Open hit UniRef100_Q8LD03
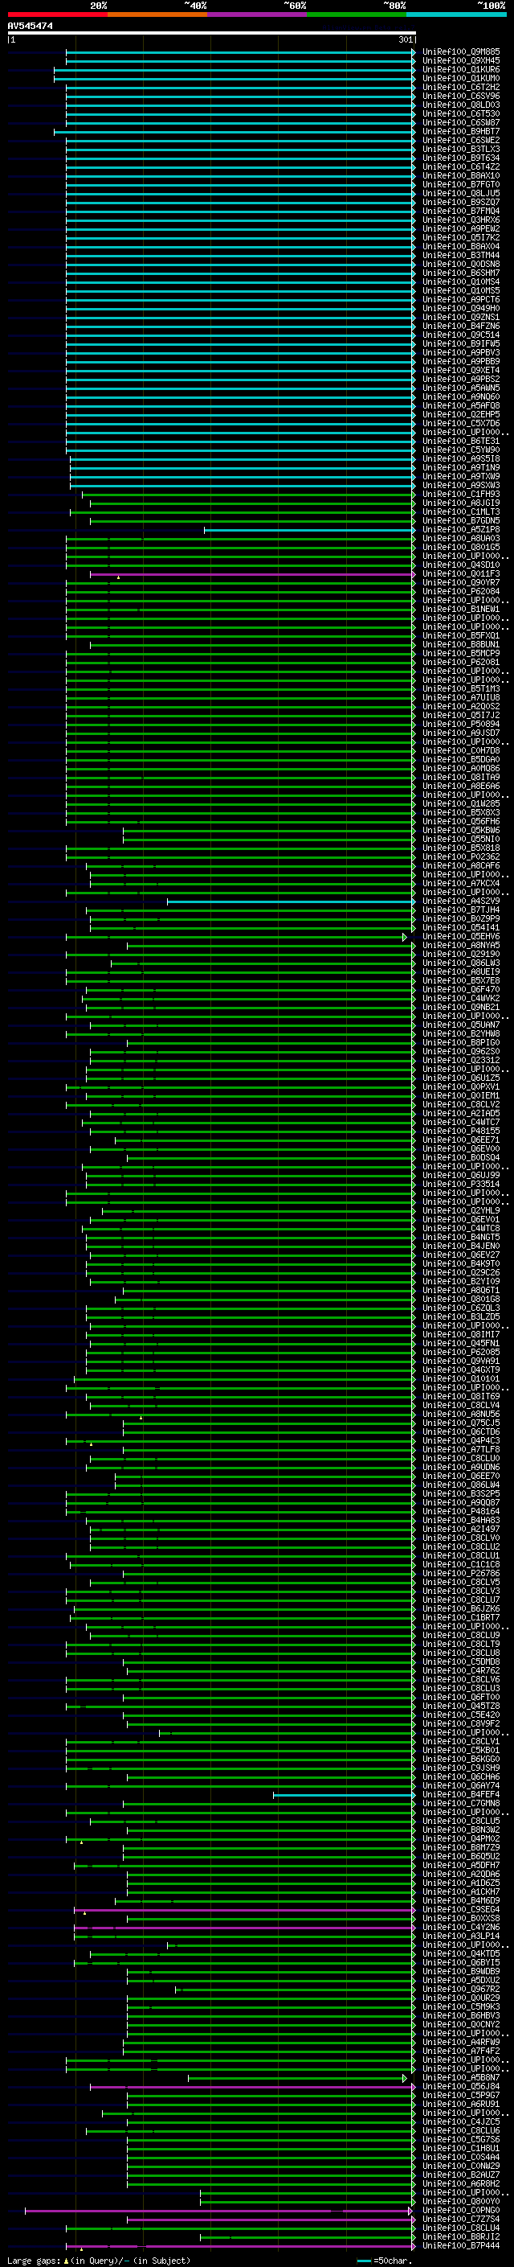Image resolution: width=514 pixels, height=2267 pixels. click(x=460, y=105)
